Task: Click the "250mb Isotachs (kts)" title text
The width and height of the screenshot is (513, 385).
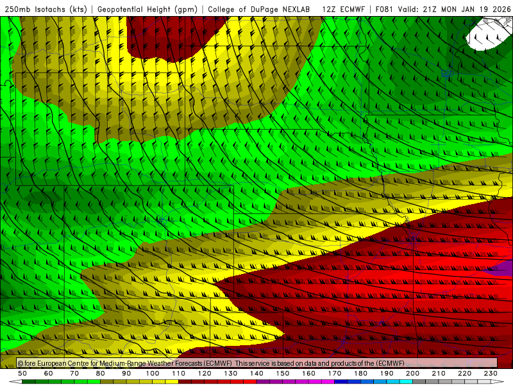Action: click(x=46, y=9)
